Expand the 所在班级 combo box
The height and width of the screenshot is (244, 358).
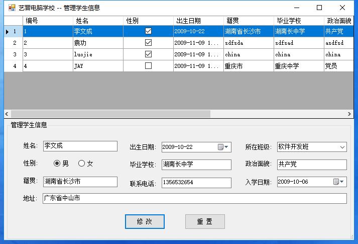(342, 147)
